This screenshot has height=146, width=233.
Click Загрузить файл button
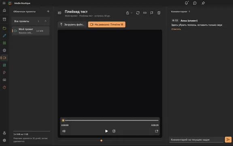point(72,25)
